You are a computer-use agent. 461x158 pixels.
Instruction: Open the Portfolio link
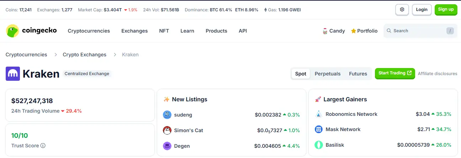(364, 31)
